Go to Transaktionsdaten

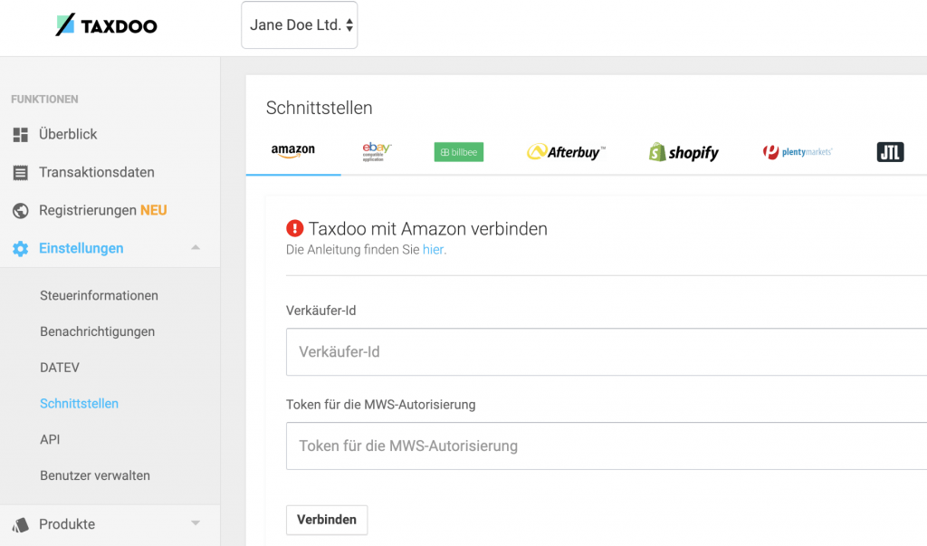[96, 172]
